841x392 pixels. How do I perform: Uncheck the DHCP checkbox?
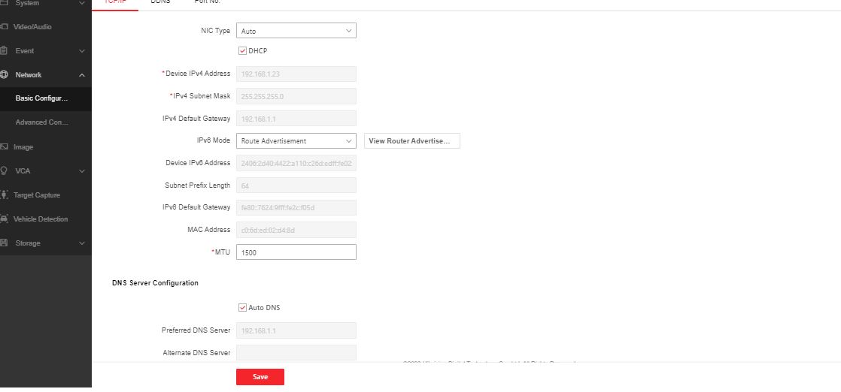pos(242,51)
